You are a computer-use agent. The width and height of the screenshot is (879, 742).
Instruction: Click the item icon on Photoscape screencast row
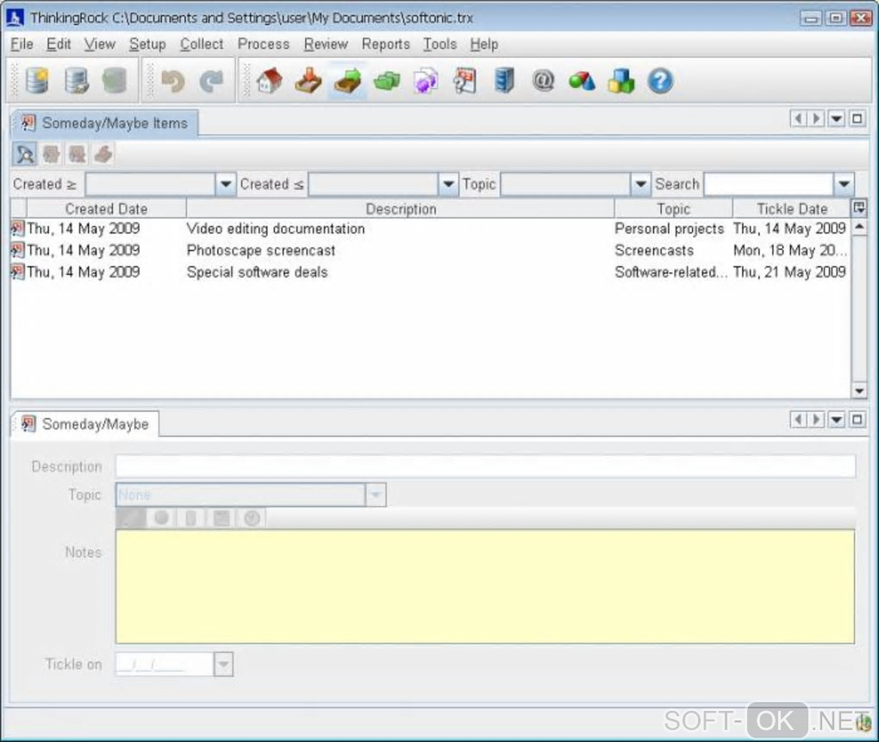[x=18, y=250]
